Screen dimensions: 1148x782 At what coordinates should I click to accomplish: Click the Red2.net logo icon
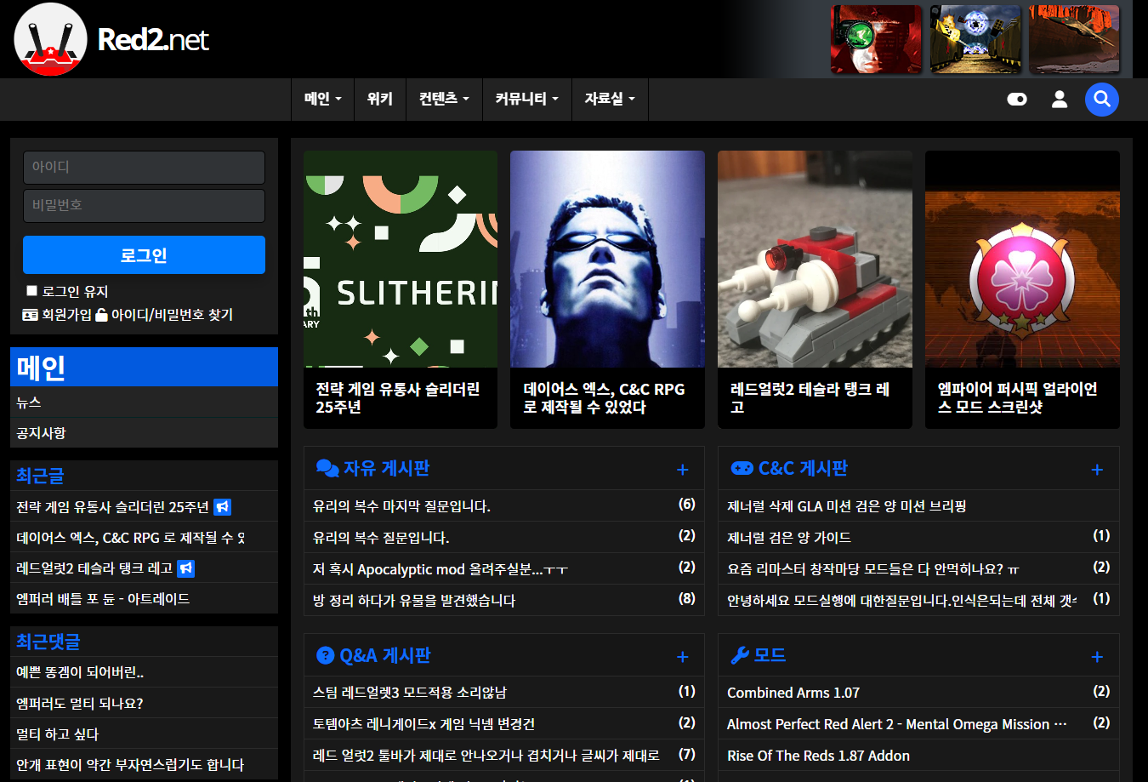click(49, 38)
